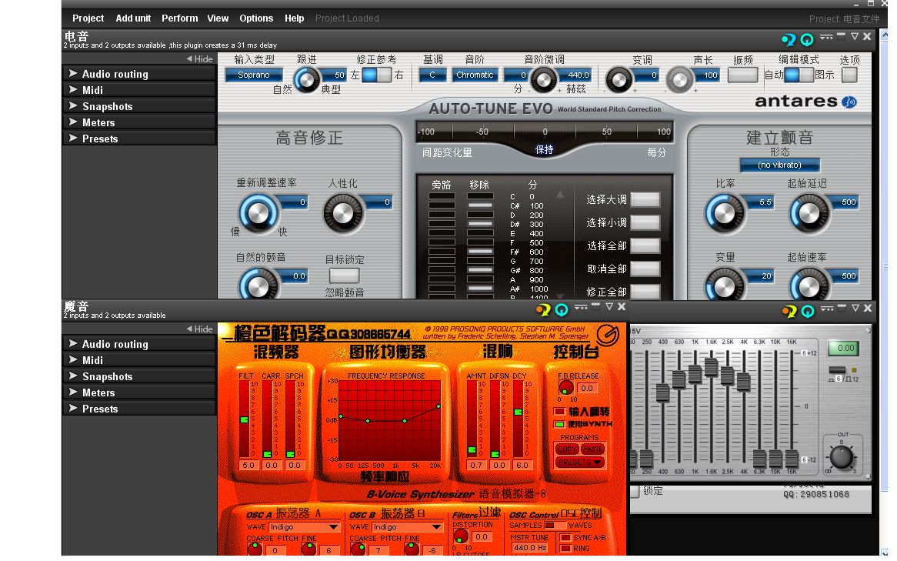
Task: Open the 基调 key dropdown showing C
Action: point(432,75)
